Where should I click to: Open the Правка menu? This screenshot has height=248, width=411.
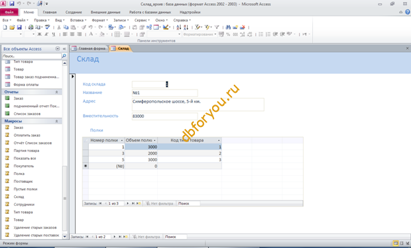(41, 20)
